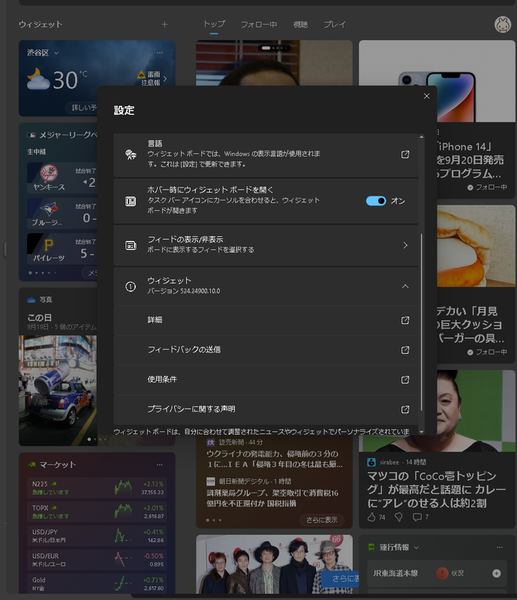Open USD/JPY market row
This screenshot has height=600, width=517.
(x=98, y=536)
